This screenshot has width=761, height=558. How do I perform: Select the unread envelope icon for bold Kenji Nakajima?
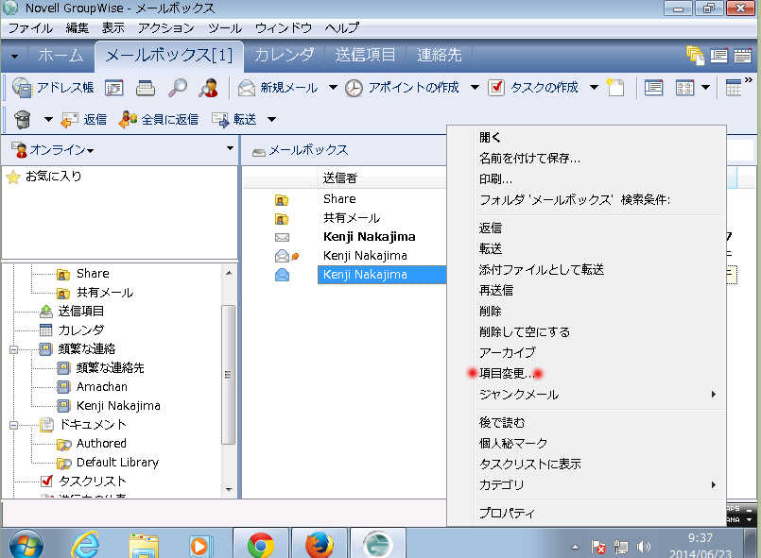pos(282,237)
